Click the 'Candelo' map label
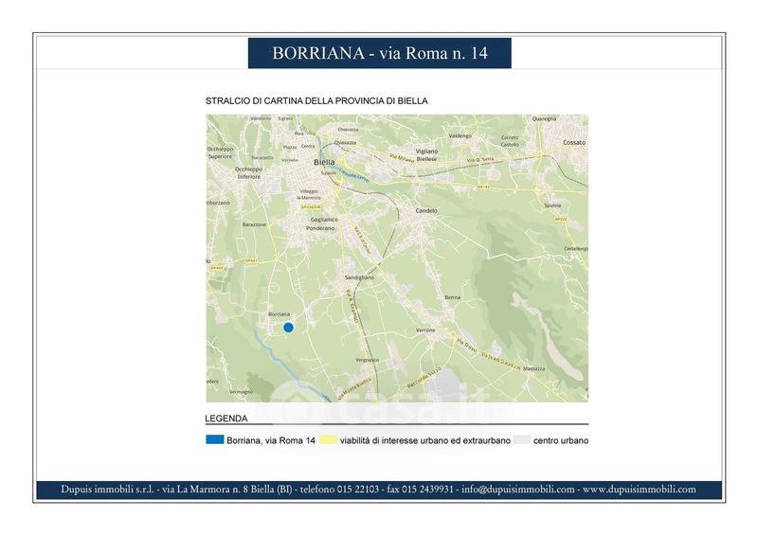Viewport: 758px width, 535px height. (x=426, y=211)
